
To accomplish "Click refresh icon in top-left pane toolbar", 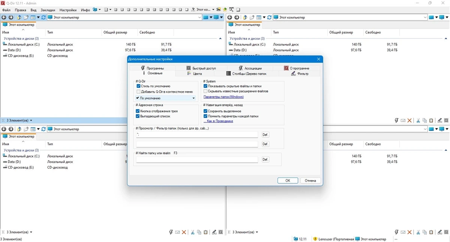I will click(x=43, y=17).
